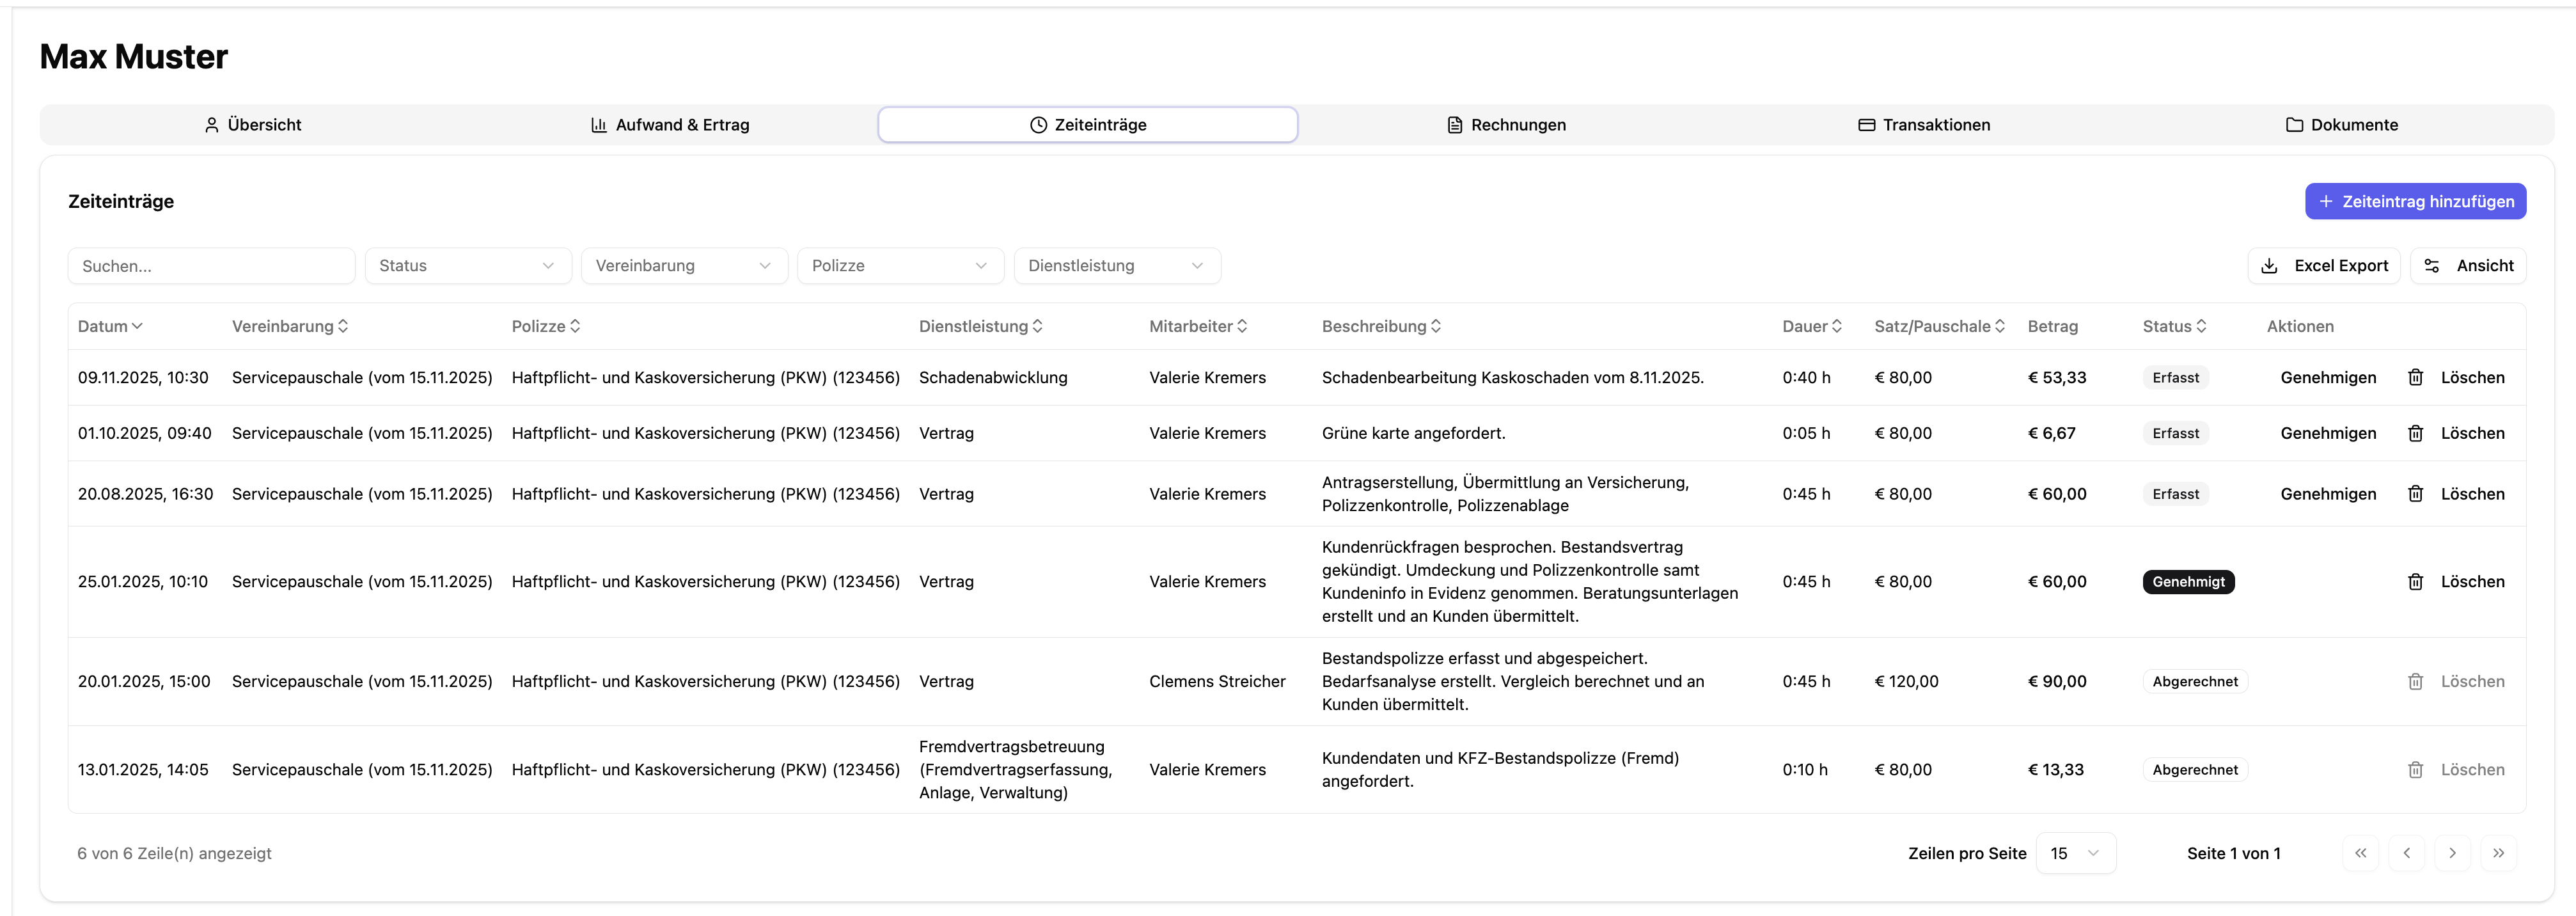
Task: Open the Dienstleistung filter dropdown
Action: click(x=1116, y=266)
